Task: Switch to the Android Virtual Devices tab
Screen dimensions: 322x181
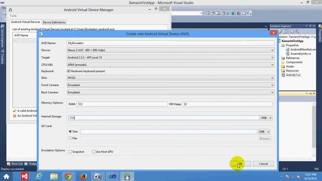Action: [26, 22]
